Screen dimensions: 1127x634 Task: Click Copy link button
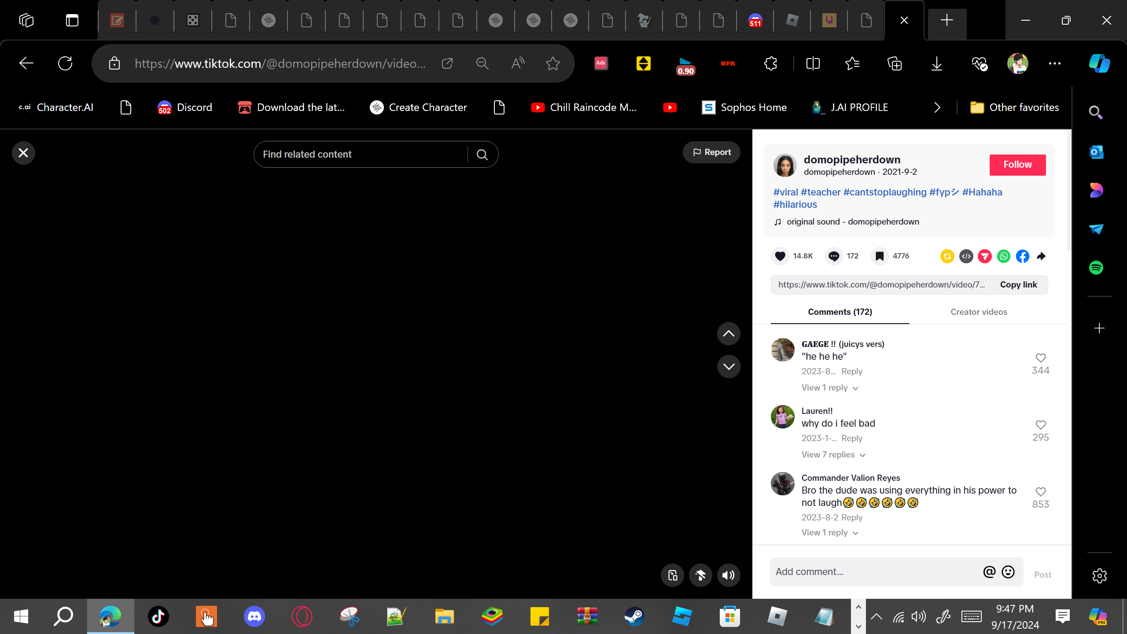click(1018, 285)
